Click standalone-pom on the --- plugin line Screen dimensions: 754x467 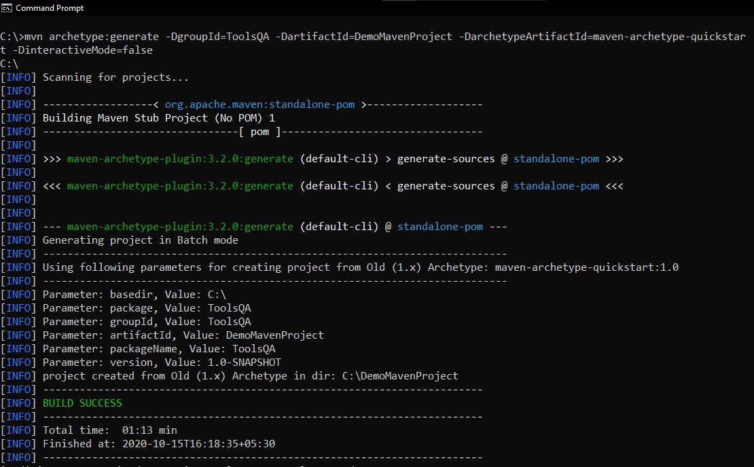coord(440,227)
